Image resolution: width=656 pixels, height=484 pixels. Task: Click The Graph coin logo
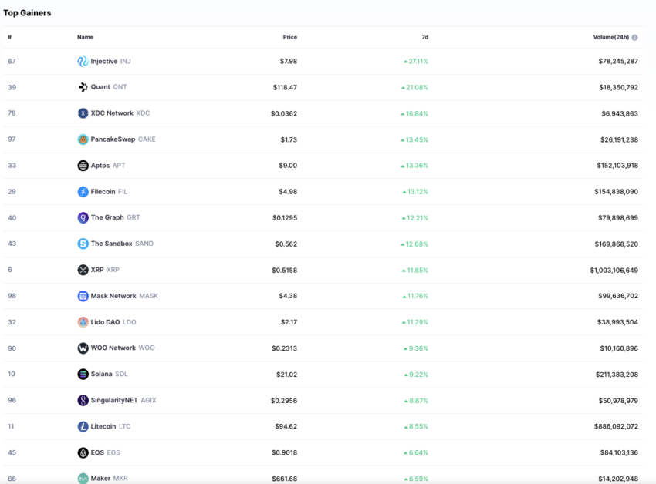(83, 217)
